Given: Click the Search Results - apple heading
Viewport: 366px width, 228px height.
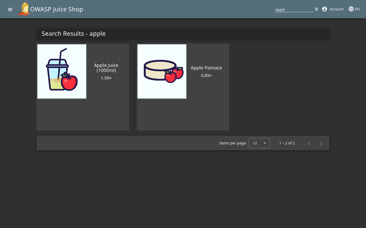Looking at the screenshot, I should pos(74,34).
